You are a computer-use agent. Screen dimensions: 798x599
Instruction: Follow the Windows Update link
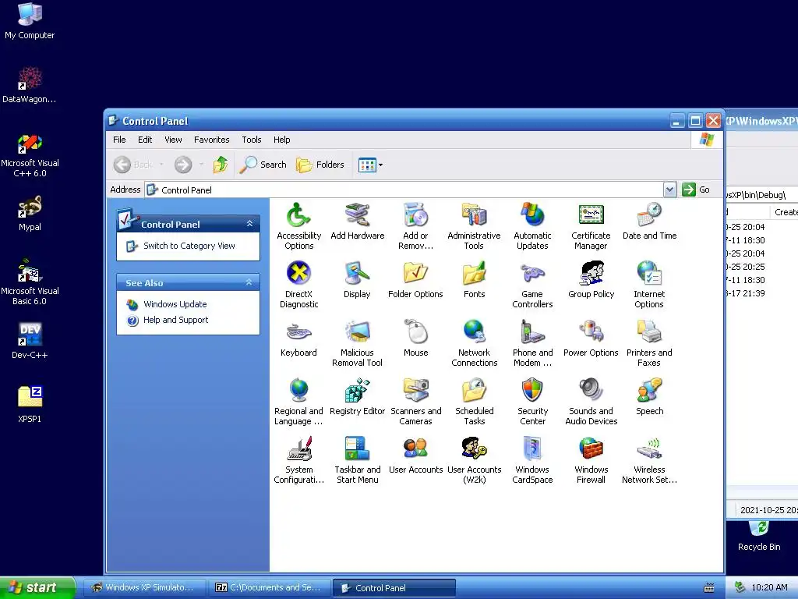[175, 304]
